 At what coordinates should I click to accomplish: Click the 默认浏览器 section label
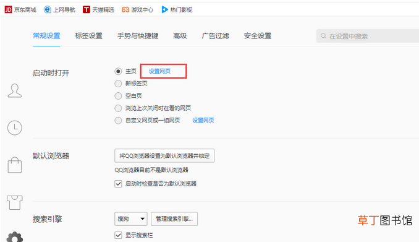tap(51, 156)
